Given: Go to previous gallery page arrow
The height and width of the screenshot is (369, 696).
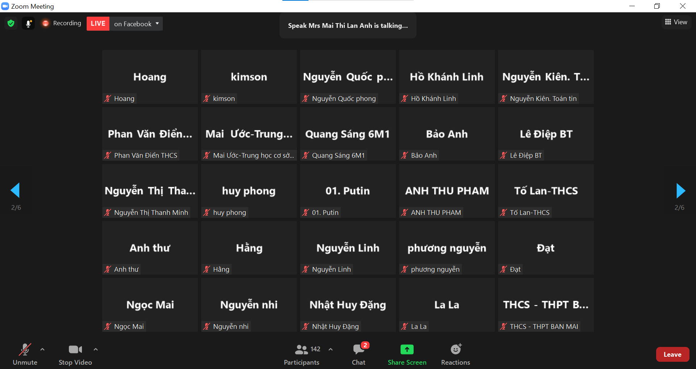Looking at the screenshot, I should click(15, 191).
